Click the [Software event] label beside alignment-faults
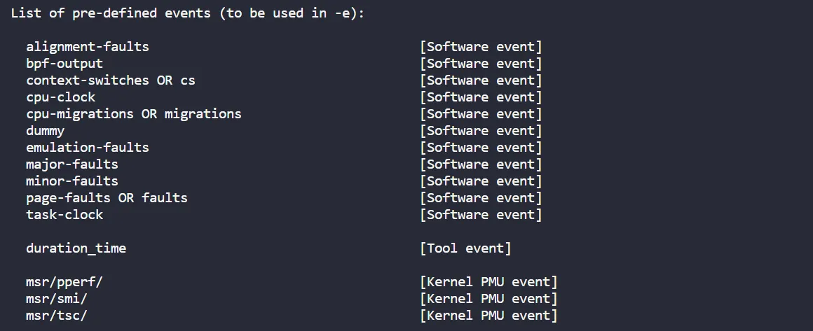The width and height of the screenshot is (813, 331). pyautogui.click(x=481, y=47)
